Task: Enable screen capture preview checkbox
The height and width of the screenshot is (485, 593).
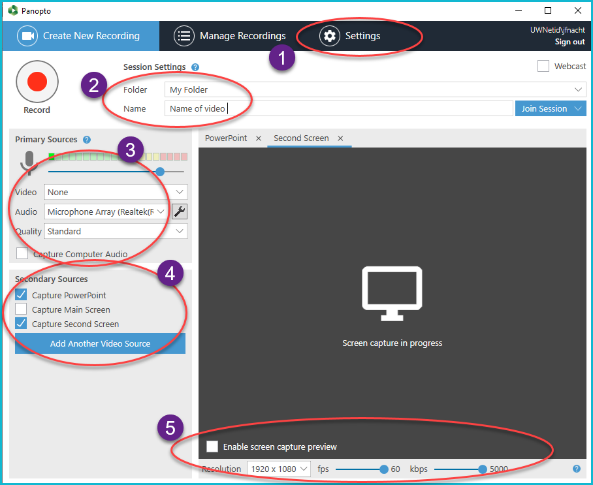Action: 212,446
